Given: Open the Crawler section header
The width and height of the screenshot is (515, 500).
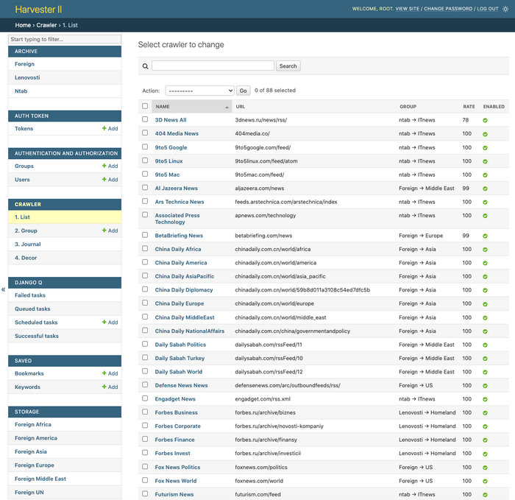Looking at the screenshot, I should click(x=28, y=204).
